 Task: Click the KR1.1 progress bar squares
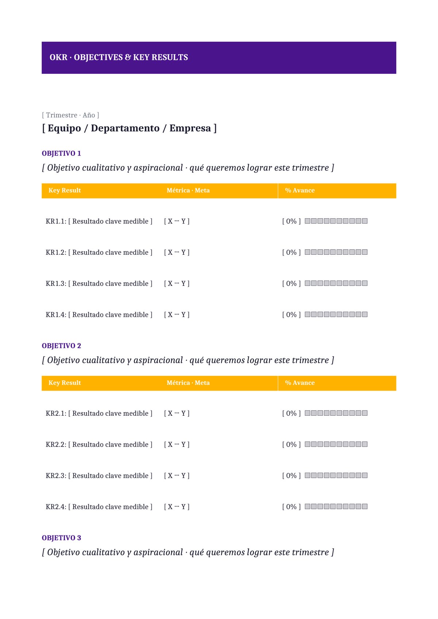336,221
